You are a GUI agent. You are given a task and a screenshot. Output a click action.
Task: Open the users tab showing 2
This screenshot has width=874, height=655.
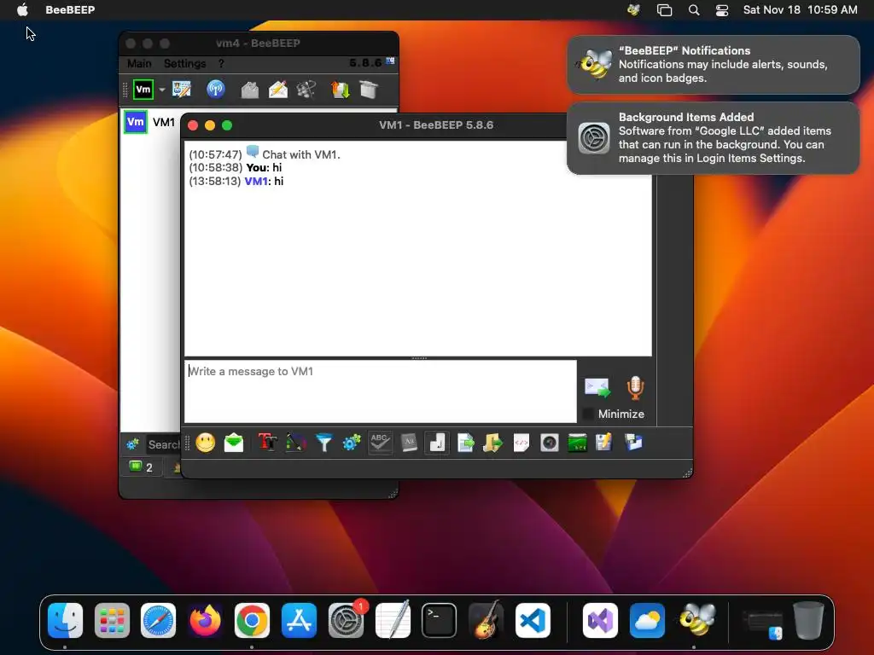[141, 467]
